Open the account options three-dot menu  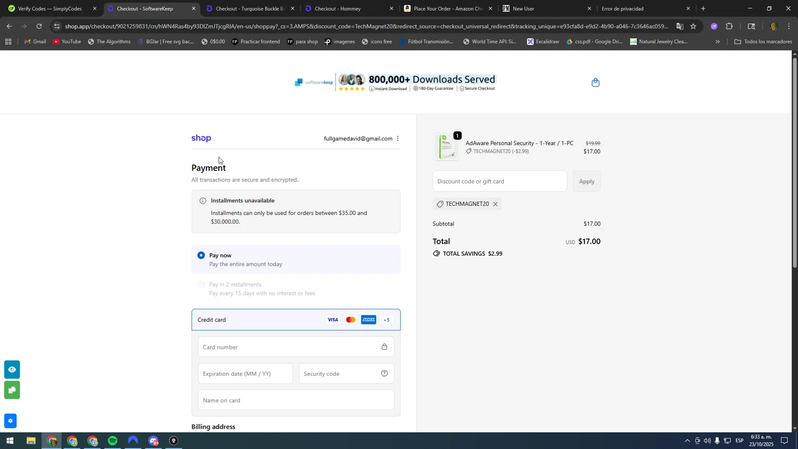(398, 139)
